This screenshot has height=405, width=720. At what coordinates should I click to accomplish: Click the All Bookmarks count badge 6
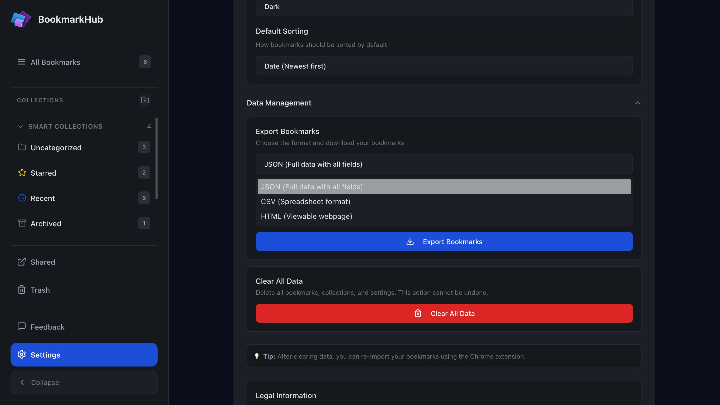tap(145, 62)
